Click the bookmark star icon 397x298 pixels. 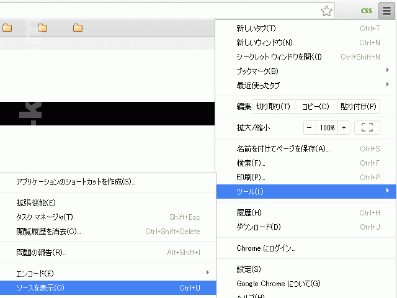[x=327, y=11]
